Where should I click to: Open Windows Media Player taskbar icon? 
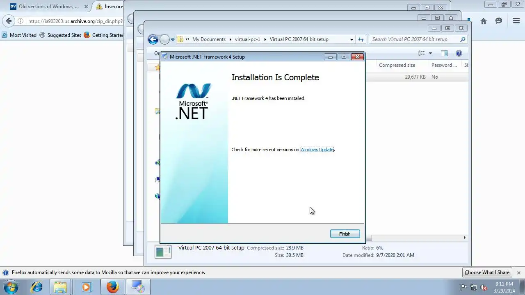(x=86, y=287)
